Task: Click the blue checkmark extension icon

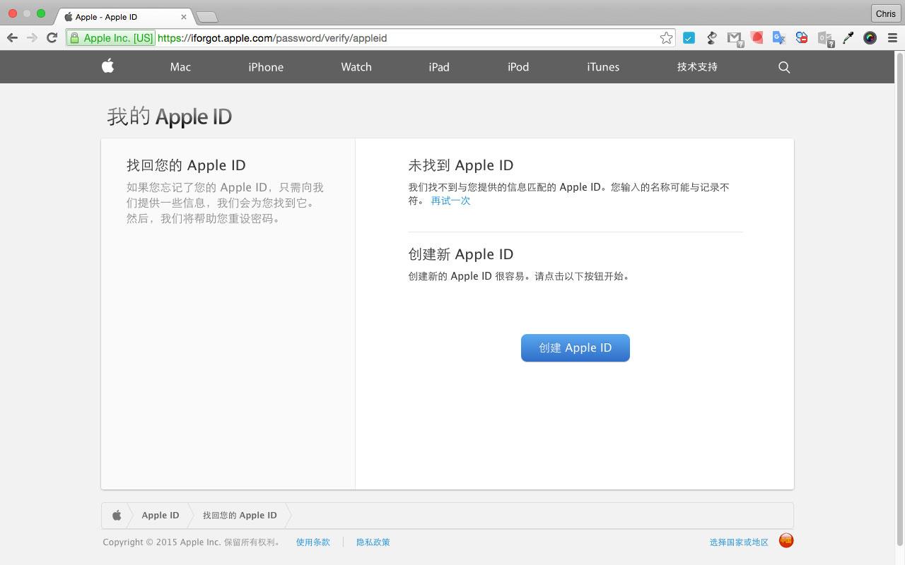Action: pos(689,38)
